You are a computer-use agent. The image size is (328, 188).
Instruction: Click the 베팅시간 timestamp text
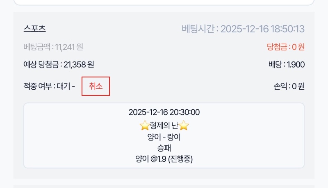click(x=243, y=29)
